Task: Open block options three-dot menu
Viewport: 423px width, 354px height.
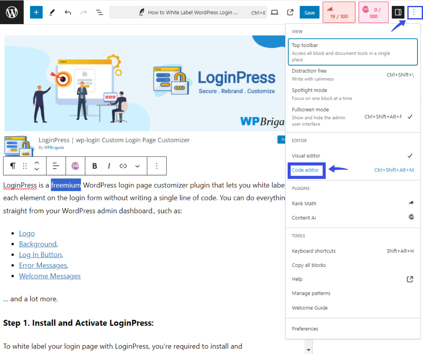Action: pos(157,166)
